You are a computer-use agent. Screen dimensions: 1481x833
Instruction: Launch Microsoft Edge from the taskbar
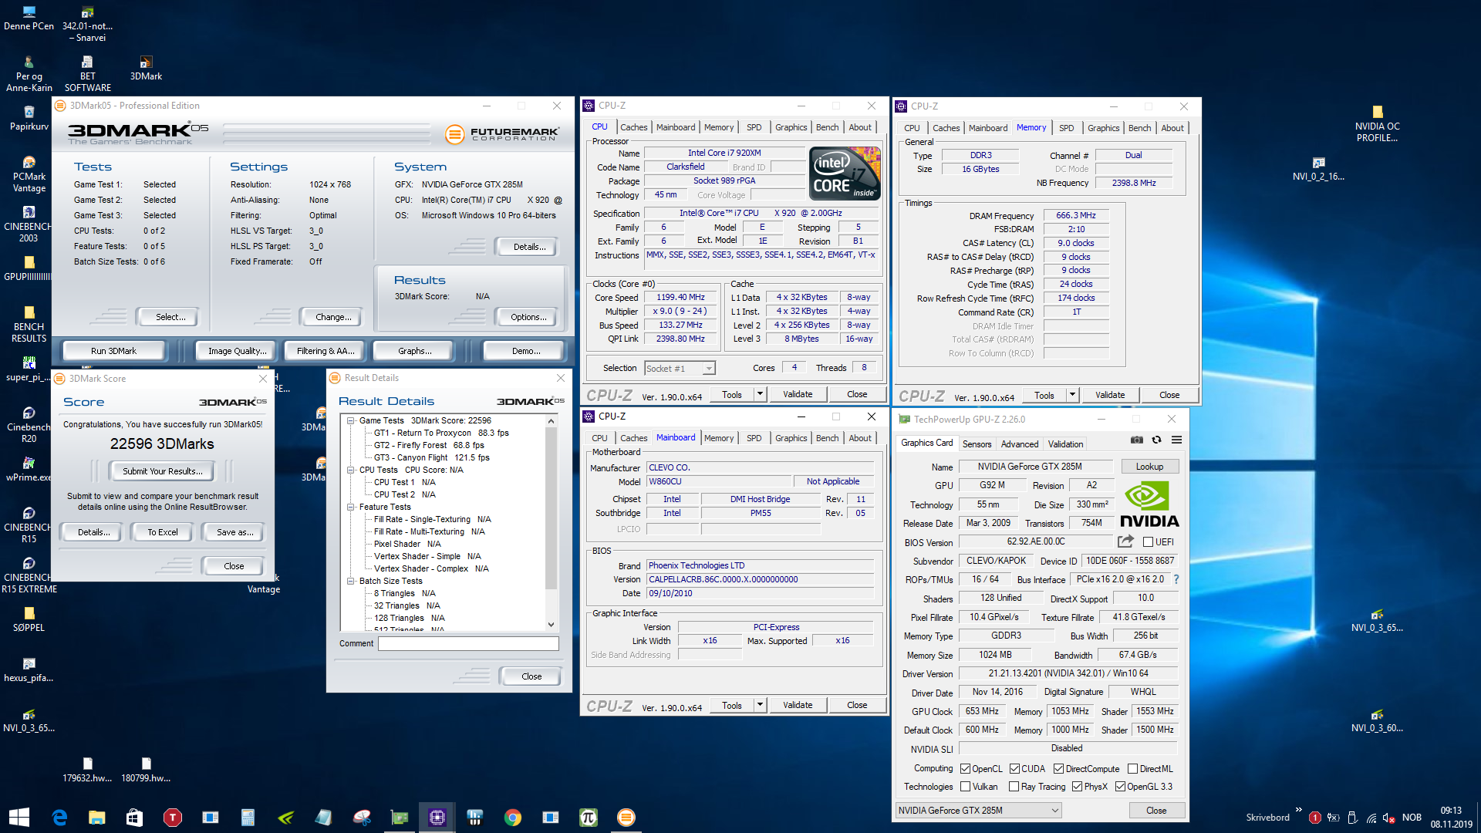click(x=59, y=817)
